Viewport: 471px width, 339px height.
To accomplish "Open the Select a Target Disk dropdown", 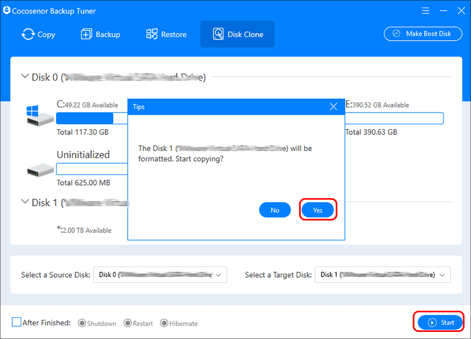I will pyautogui.click(x=383, y=275).
